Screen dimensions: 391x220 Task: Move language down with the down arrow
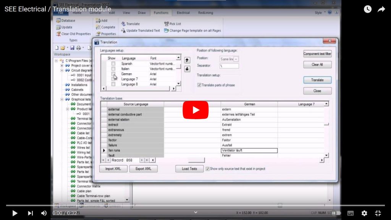click(187, 69)
